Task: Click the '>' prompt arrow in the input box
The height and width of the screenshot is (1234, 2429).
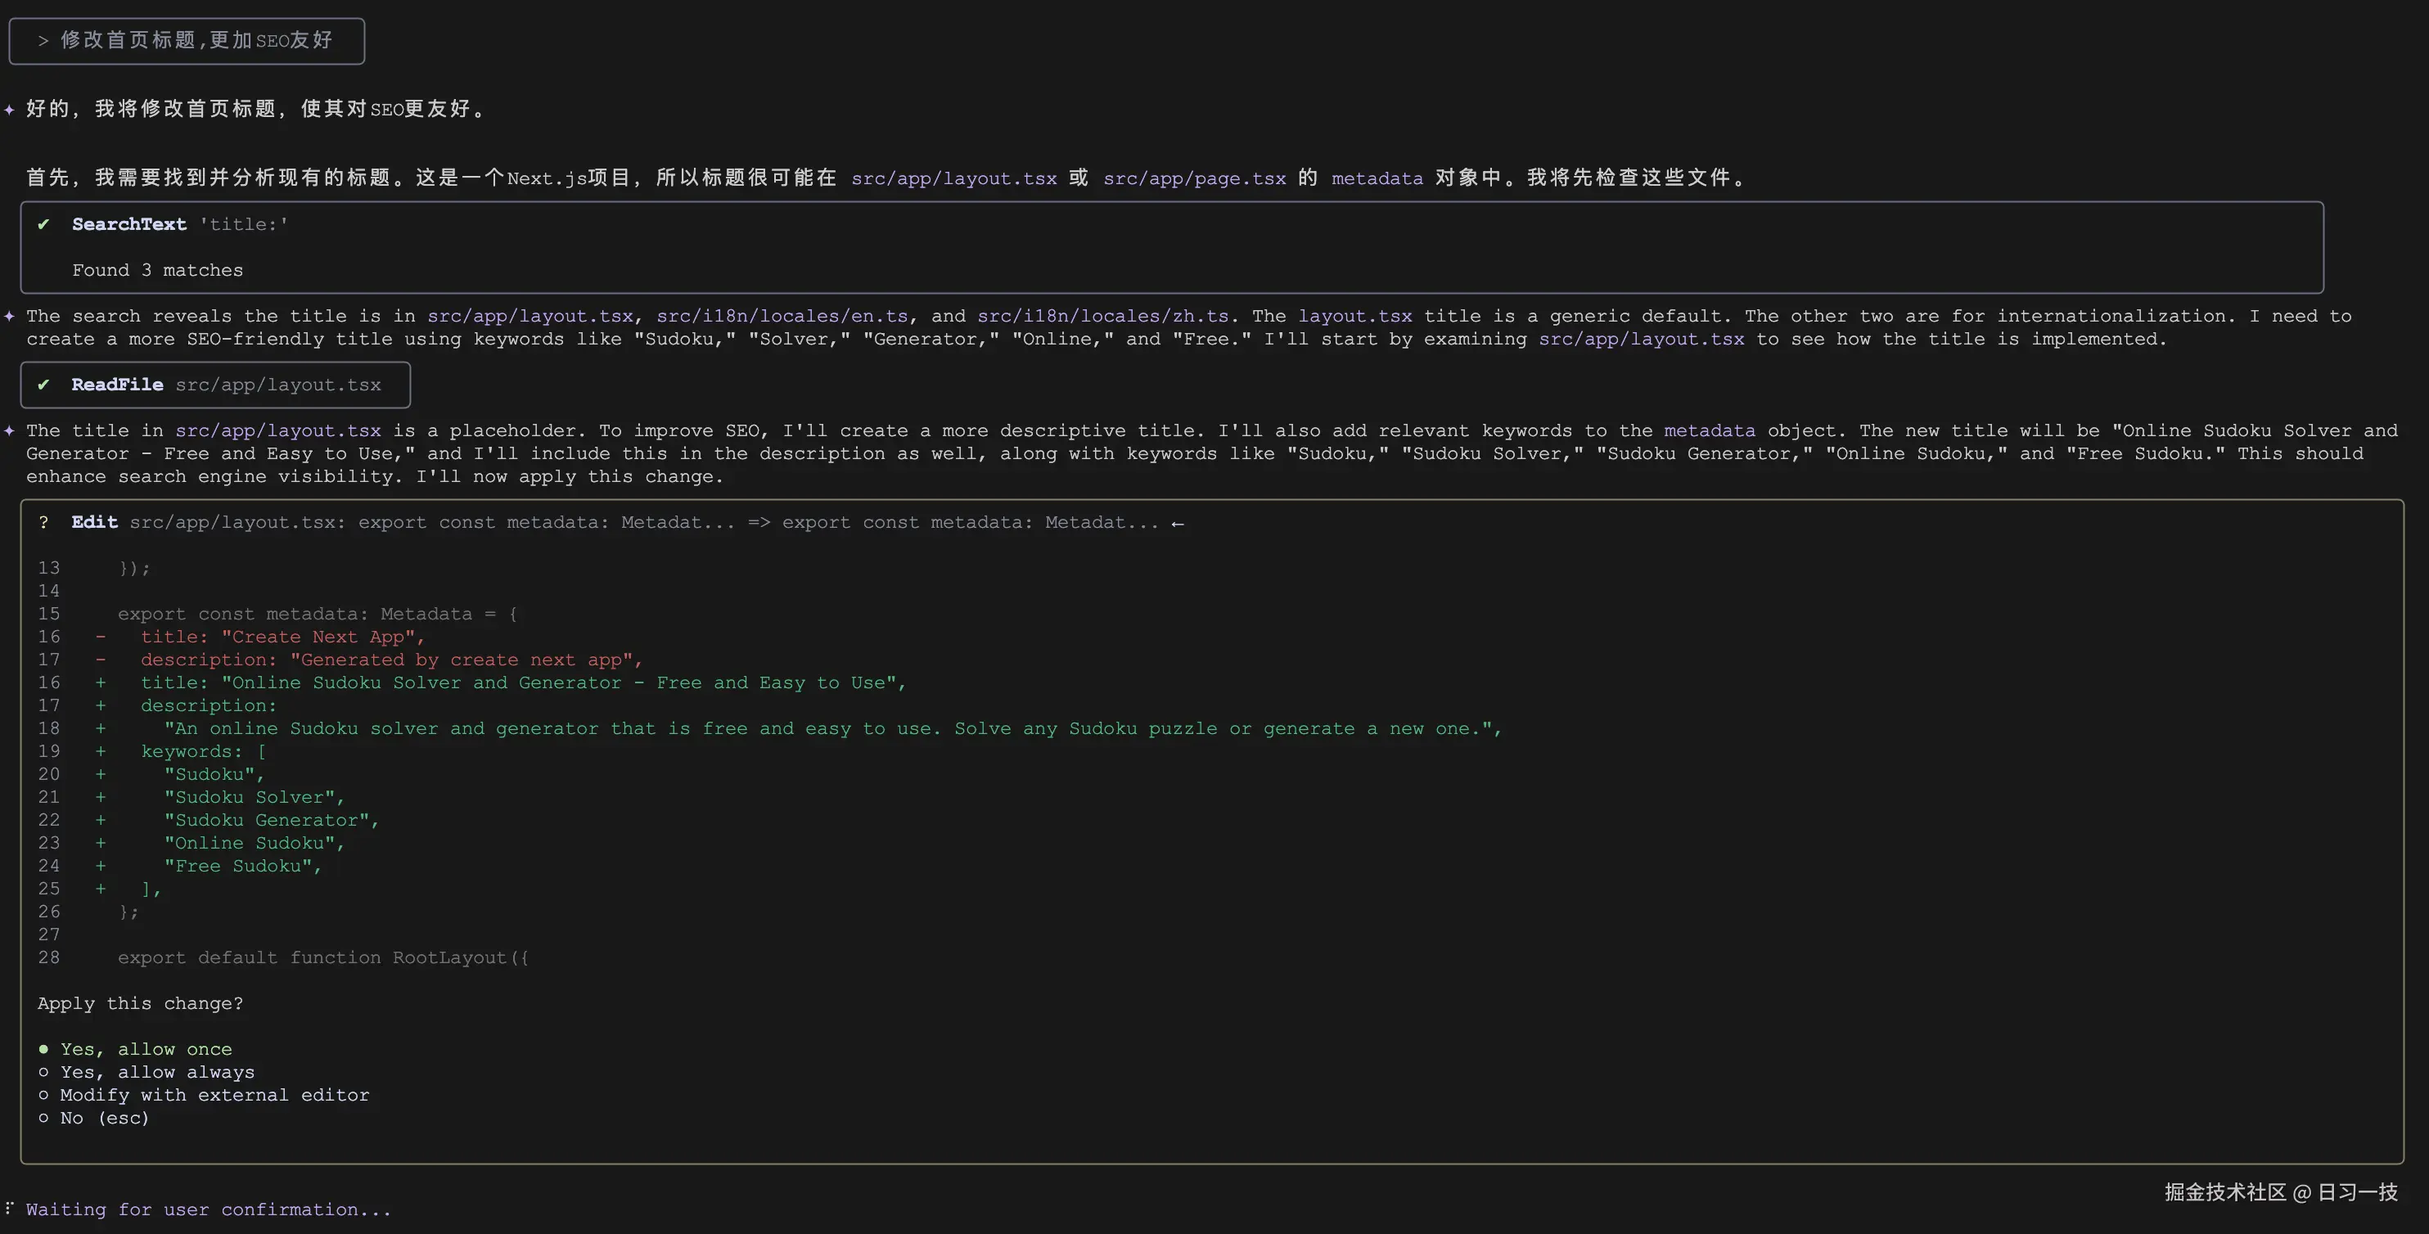Action: (x=42, y=41)
